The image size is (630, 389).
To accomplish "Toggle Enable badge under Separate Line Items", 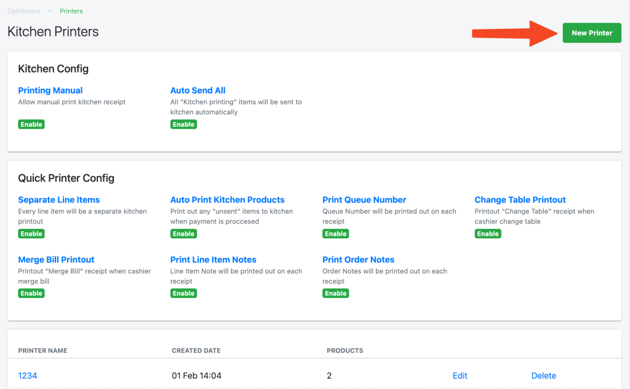I will 31,234.
